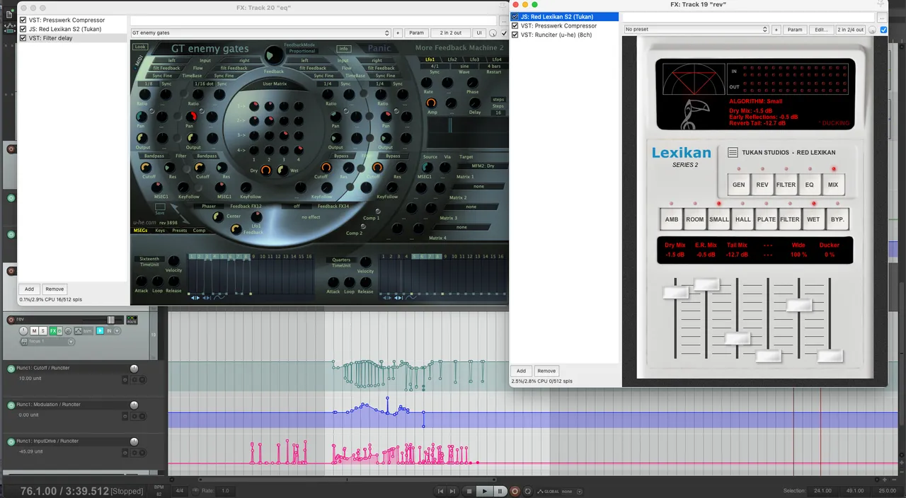Stop playback in the transport bar
This screenshot has height=498, width=906.
(469, 491)
